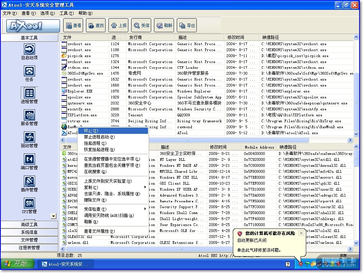
Task: Click the ATool logo banner
Action: (x=33, y=26)
